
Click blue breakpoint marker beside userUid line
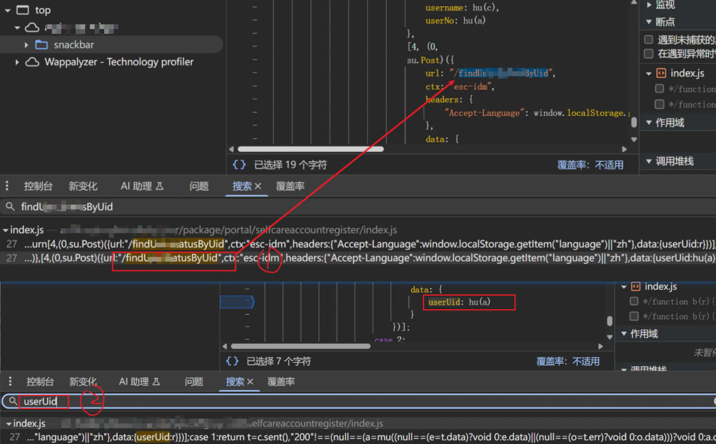click(237, 302)
